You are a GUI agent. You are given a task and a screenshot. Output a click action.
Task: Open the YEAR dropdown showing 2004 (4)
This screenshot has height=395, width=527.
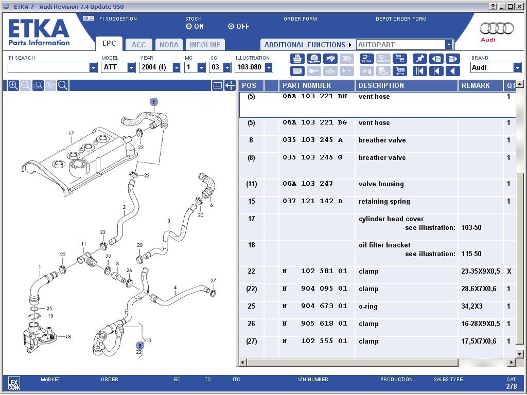pos(177,67)
